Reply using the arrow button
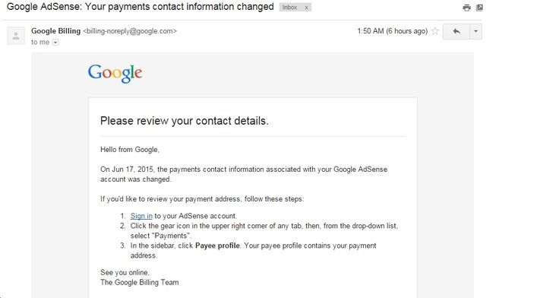This screenshot has width=559, height=298. (456, 31)
